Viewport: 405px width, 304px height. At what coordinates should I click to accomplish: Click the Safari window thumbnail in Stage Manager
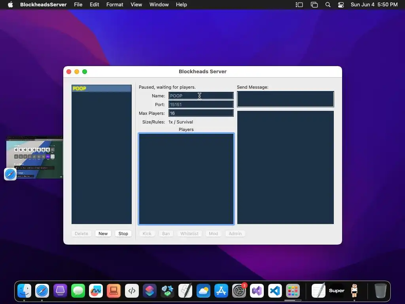35,158
